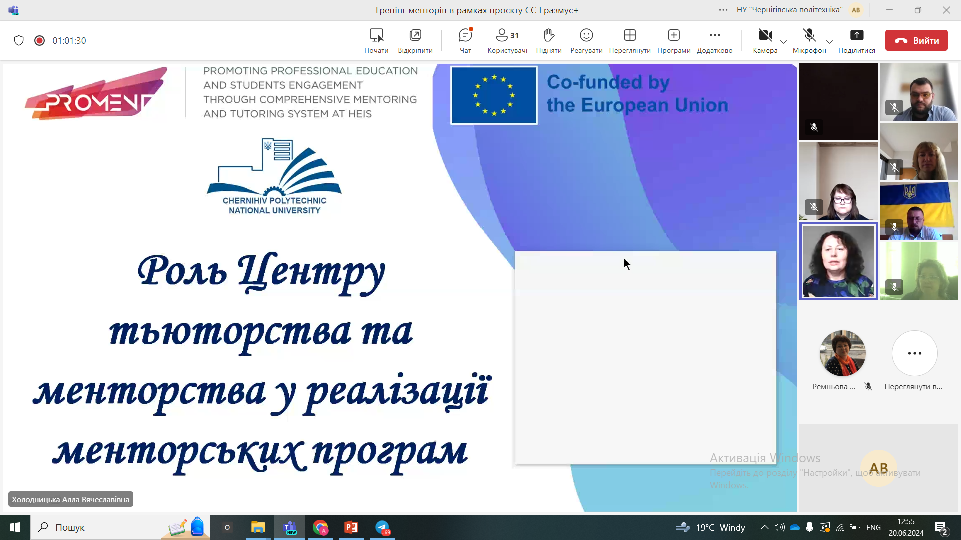Open the Додатково more-actions menu
The height and width of the screenshot is (540, 961).
coord(715,36)
